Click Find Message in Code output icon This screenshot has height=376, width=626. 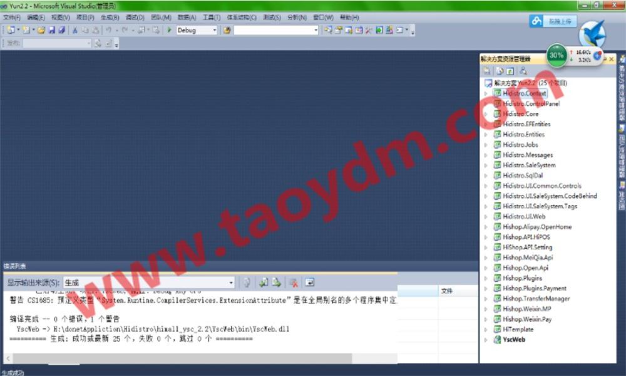coord(247,283)
